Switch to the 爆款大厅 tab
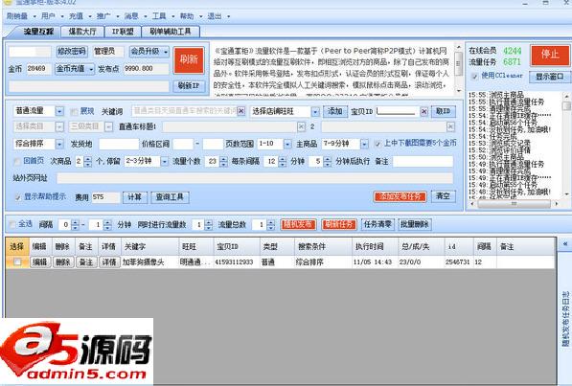 tap(82, 32)
